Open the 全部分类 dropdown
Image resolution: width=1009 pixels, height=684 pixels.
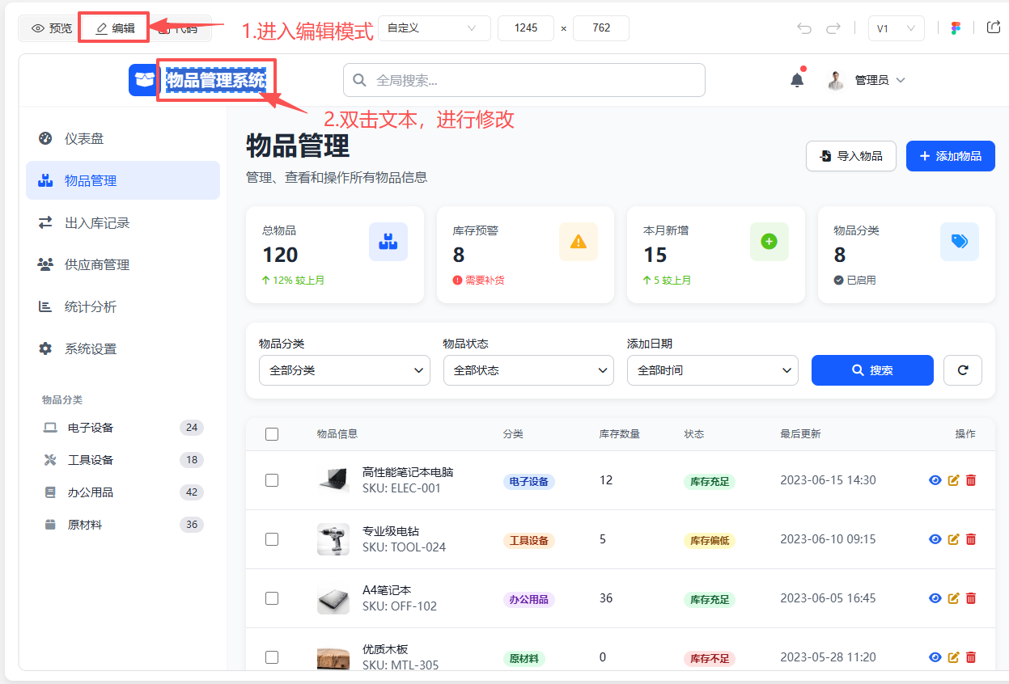pos(345,370)
